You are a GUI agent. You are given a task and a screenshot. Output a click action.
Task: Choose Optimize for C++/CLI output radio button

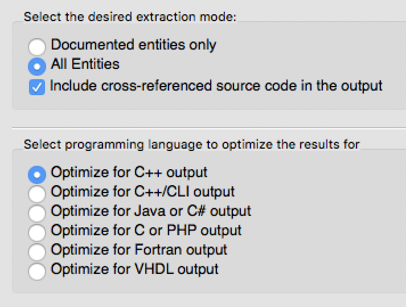point(37,194)
